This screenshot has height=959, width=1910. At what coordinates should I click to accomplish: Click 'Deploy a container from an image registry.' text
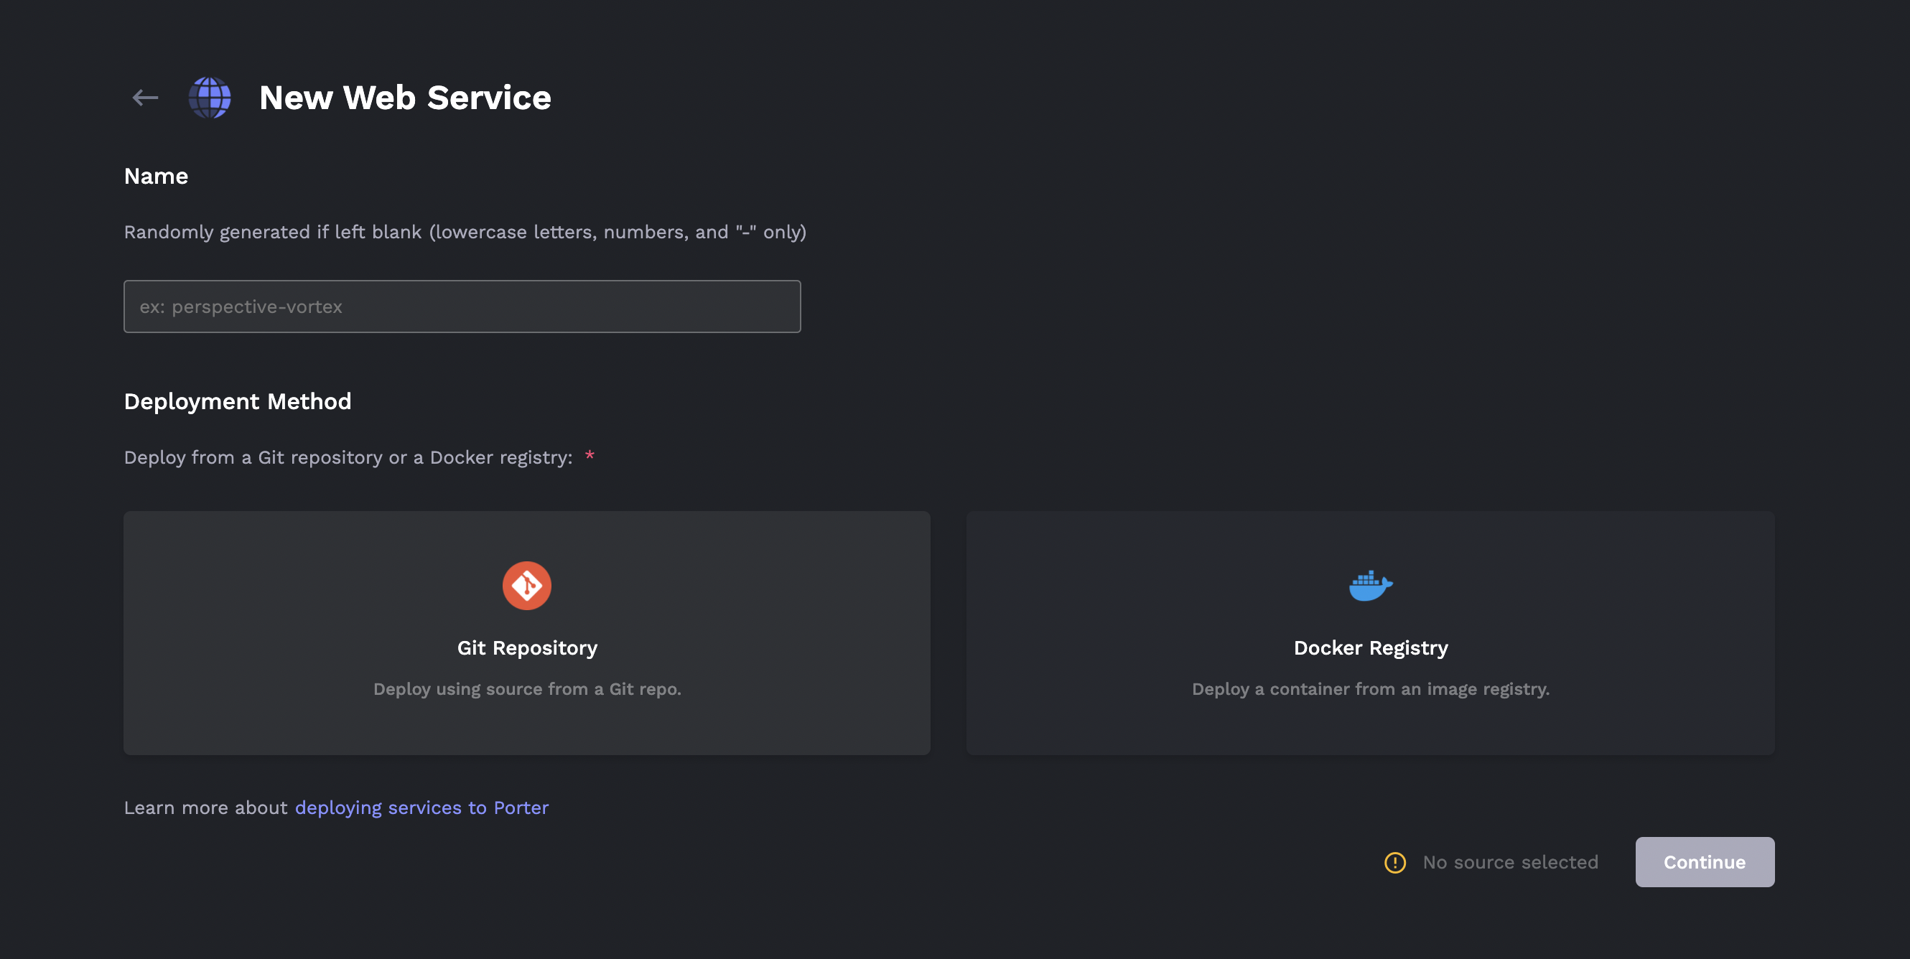[x=1370, y=689]
